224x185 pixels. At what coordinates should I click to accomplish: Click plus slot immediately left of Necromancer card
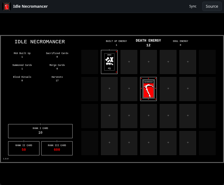[129, 89]
